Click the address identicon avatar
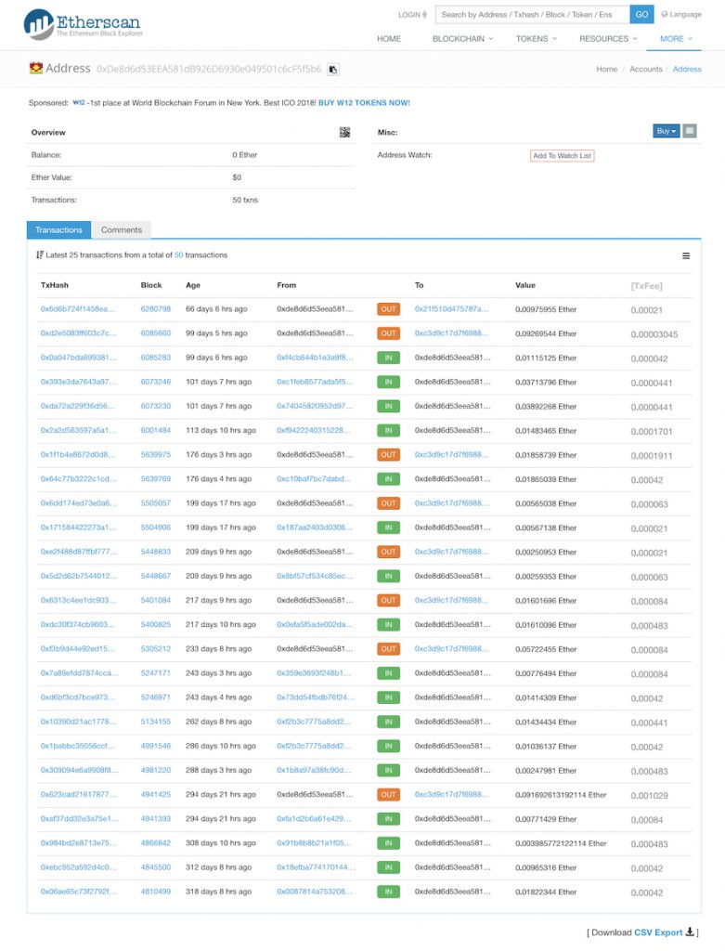 click(x=36, y=69)
